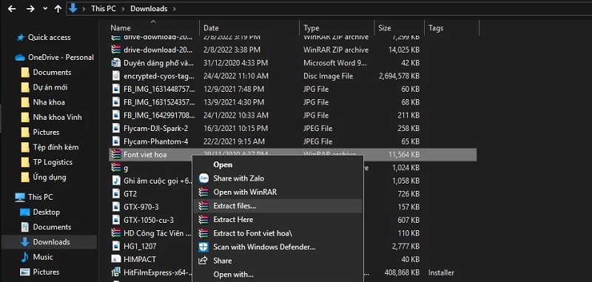Select the GTX-970-3 file
Image resolution: width=592 pixels, height=282 pixels.
(141, 207)
